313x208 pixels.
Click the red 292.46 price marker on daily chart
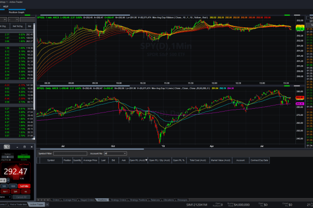tap(300, 97)
